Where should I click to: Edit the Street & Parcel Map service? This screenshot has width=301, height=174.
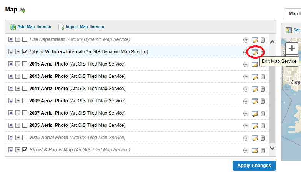click(x=254, y=150)
